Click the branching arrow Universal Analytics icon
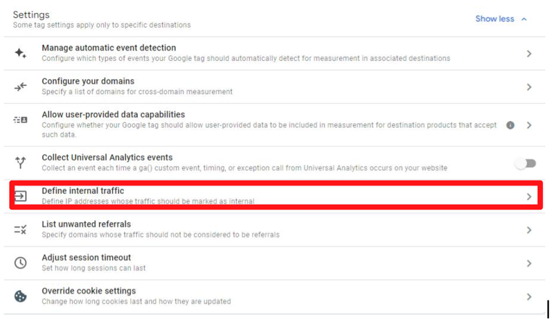This screenshot has height=324, width=554. point(20,163)
